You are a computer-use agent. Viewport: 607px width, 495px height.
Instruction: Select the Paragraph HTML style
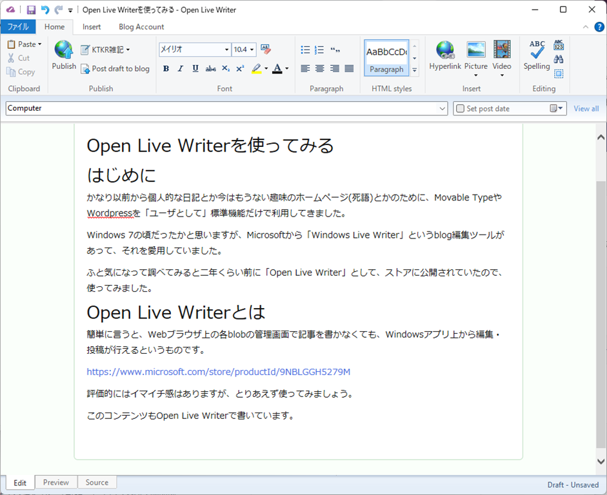pyautogui.click(x=386, y=57)
